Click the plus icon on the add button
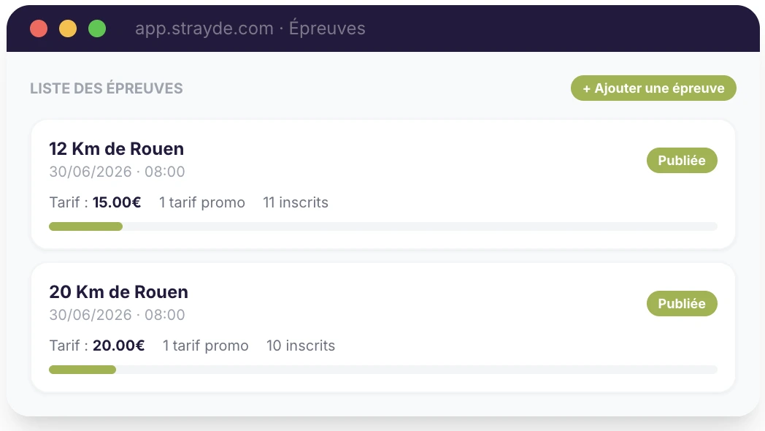This screenshot has height=431, width=765. pos(585,88)
